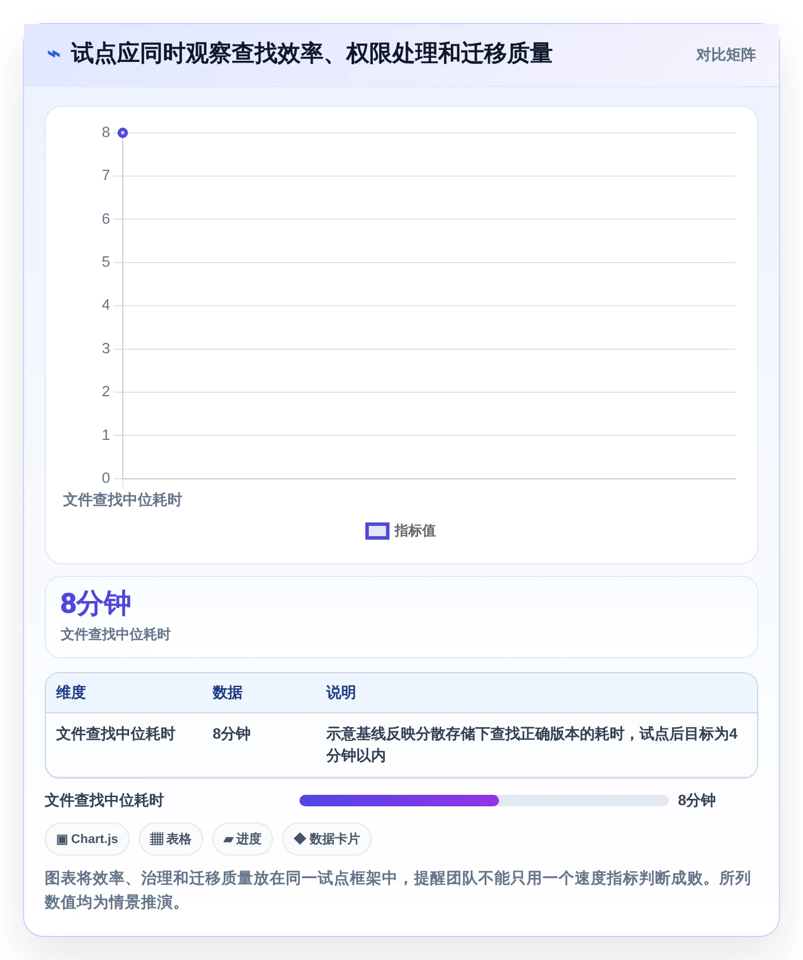803x960 pixels.
Task: Click the Chart.js tag chip
Action: (87, 839)
